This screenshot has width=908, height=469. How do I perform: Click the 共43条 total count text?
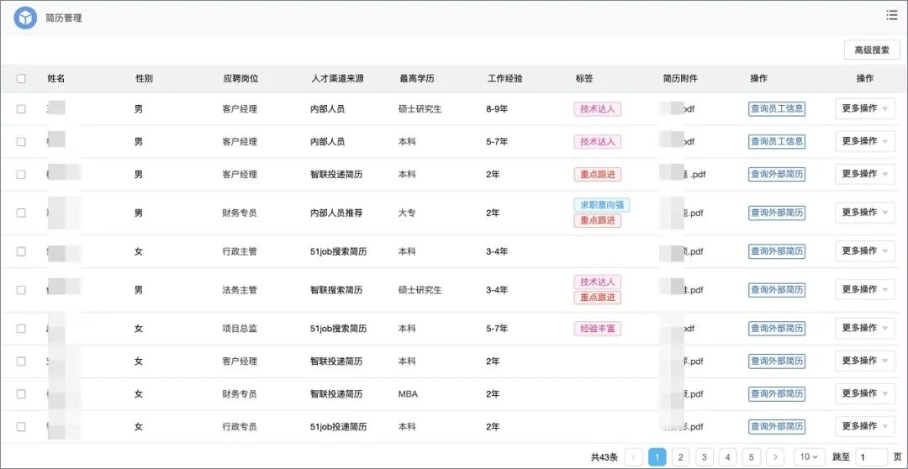(604, 457)
